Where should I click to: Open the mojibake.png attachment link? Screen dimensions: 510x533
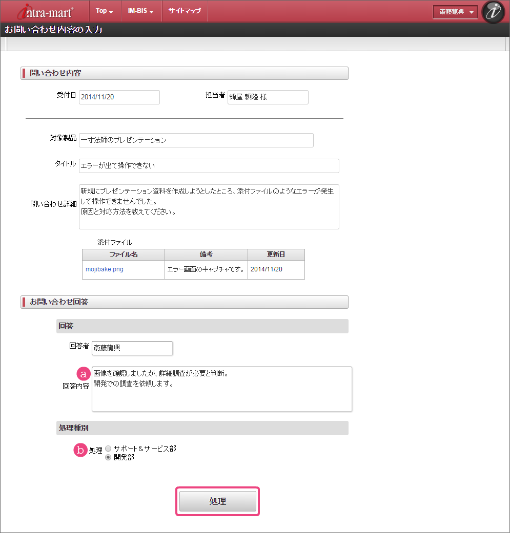click(105, 269)
